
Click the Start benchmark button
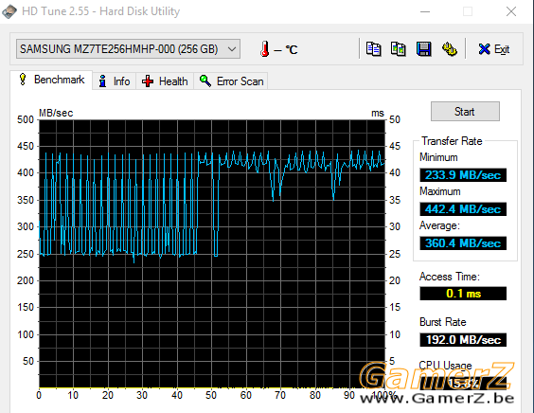[x=465, y=112]
